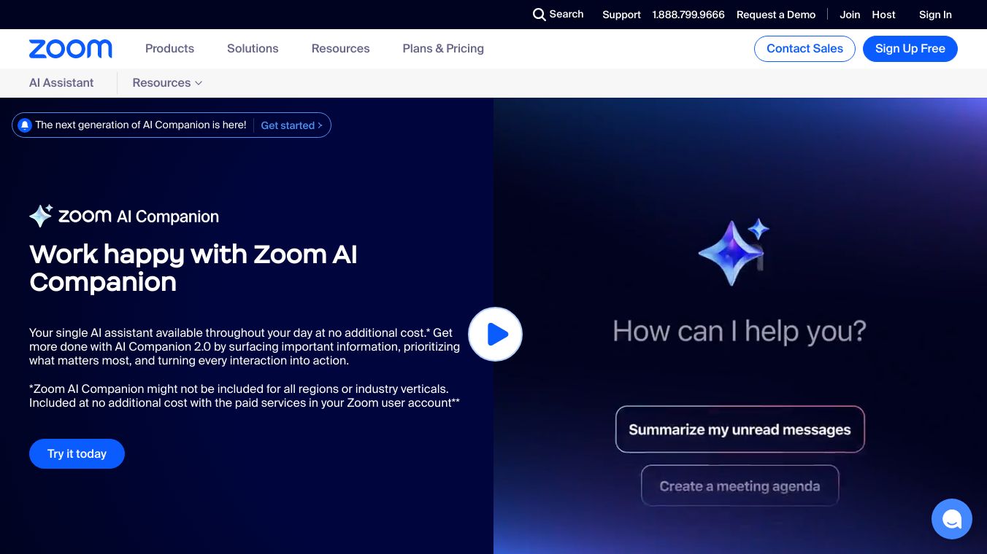The width and height of the screenshot is (987, 554).
Task: Click the AI Companion sparkle icon
Action: pyautogui.click(x=41, y=216)
